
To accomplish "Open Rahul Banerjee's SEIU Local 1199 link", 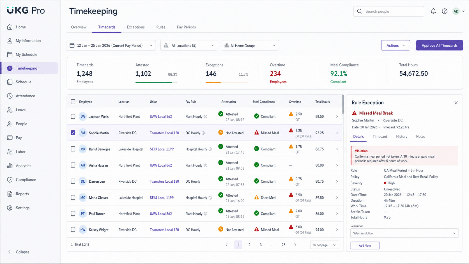I will coord(162,149).
